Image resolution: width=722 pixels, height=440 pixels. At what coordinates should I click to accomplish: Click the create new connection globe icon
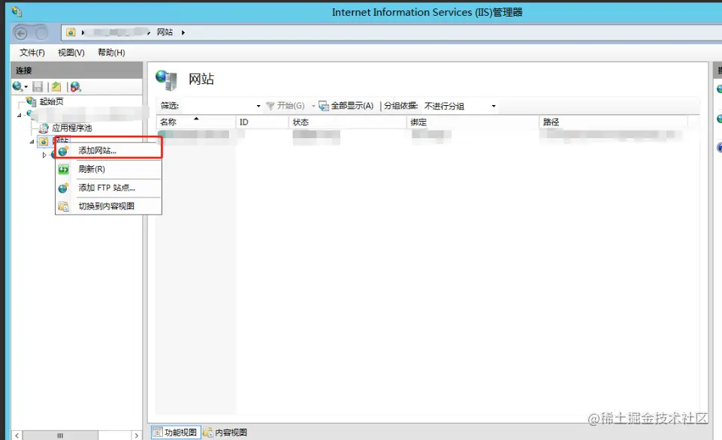pyautogui.click(x=17, y=86)
